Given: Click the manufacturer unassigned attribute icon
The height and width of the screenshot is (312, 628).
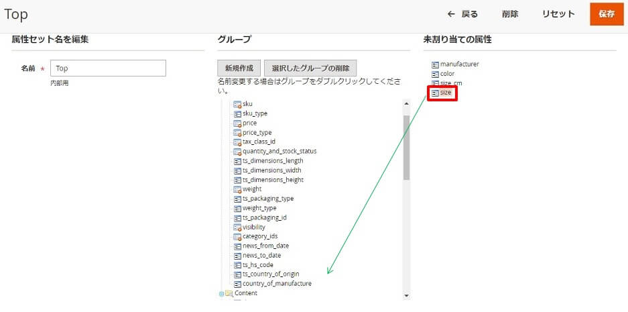Looking at the screenshot, I should click(x=436, y=64).
